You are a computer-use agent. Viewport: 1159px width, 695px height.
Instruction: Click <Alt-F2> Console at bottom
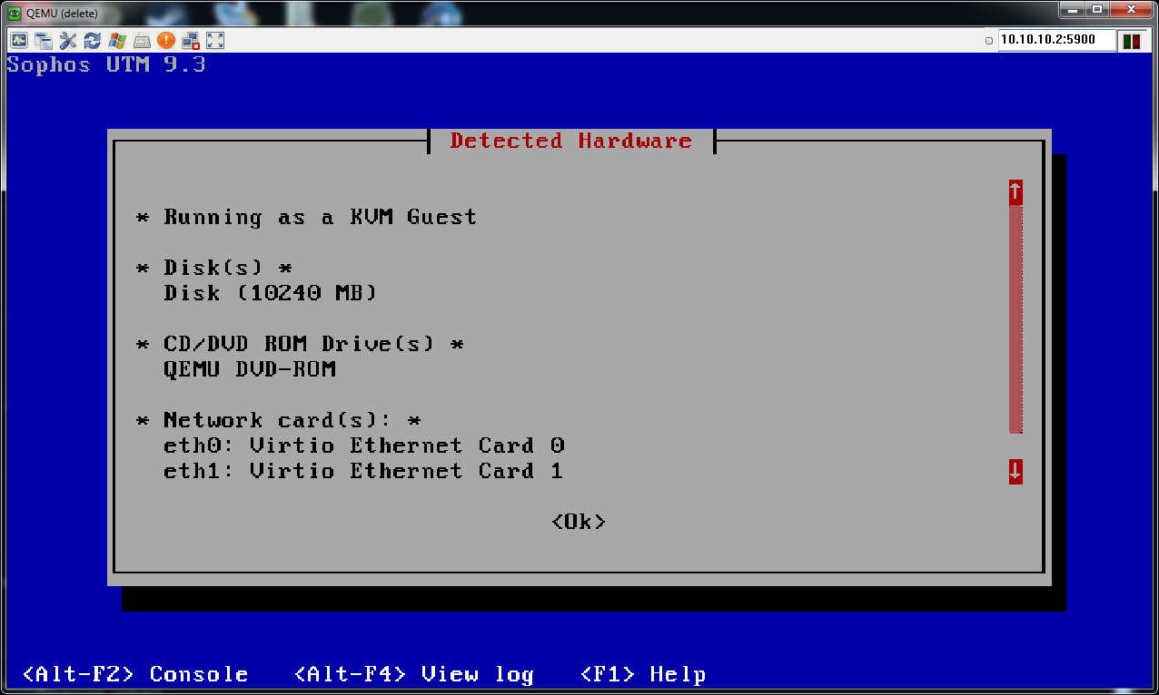[135, 674]
